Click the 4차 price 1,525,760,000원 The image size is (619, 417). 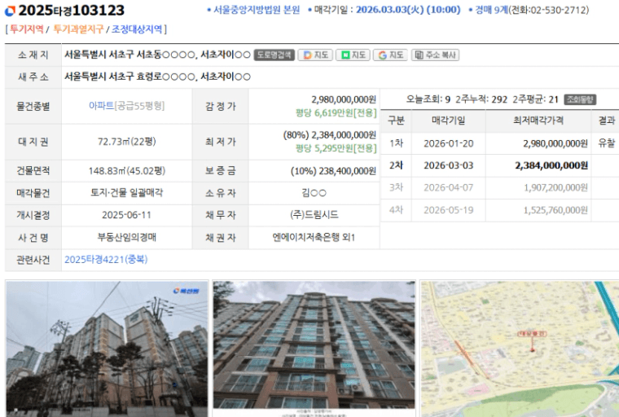tap(555, 210)
